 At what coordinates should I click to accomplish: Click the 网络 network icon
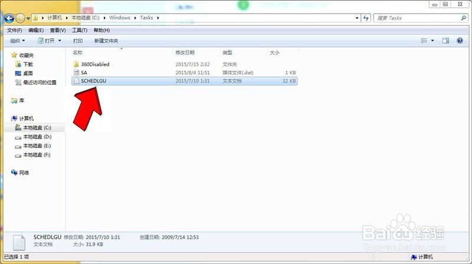click(14, 172)
